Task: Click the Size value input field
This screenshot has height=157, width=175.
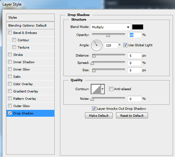Action: click(x=135, y=70)
